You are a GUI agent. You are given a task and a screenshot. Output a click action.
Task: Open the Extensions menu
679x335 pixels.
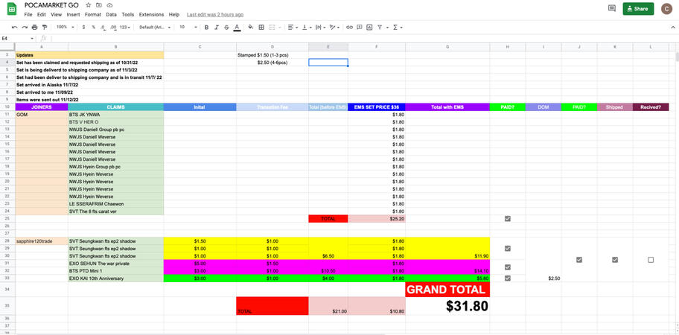151,14
